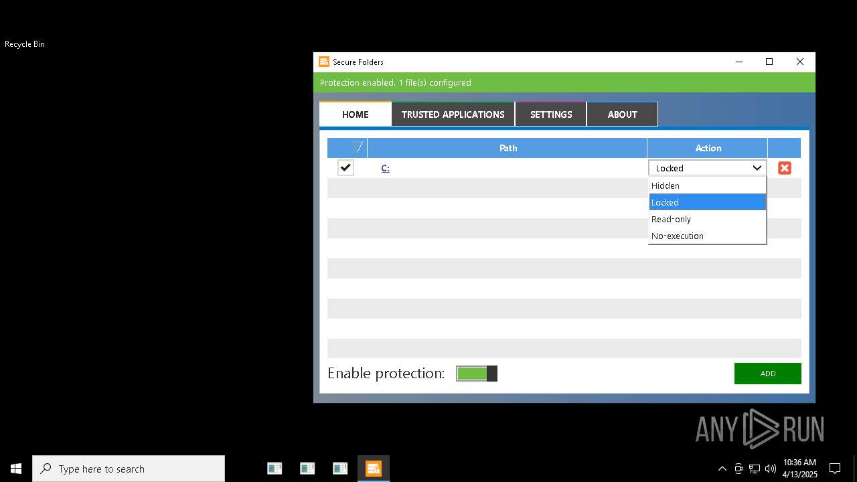Image resolution: width=857 pixels, height=482 pixels.
Task: Click the Path column header
Action: [508, 148]
